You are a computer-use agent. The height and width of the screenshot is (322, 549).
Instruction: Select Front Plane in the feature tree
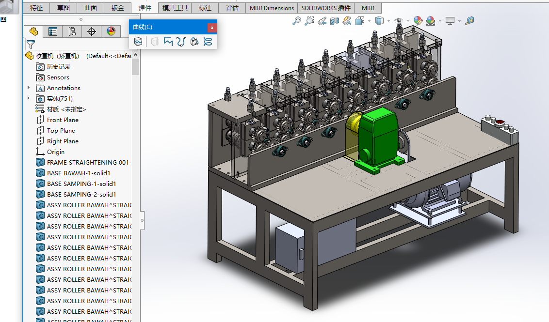point(63,120)
